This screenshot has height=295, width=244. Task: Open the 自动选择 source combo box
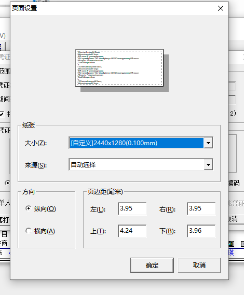pos(141,165)
